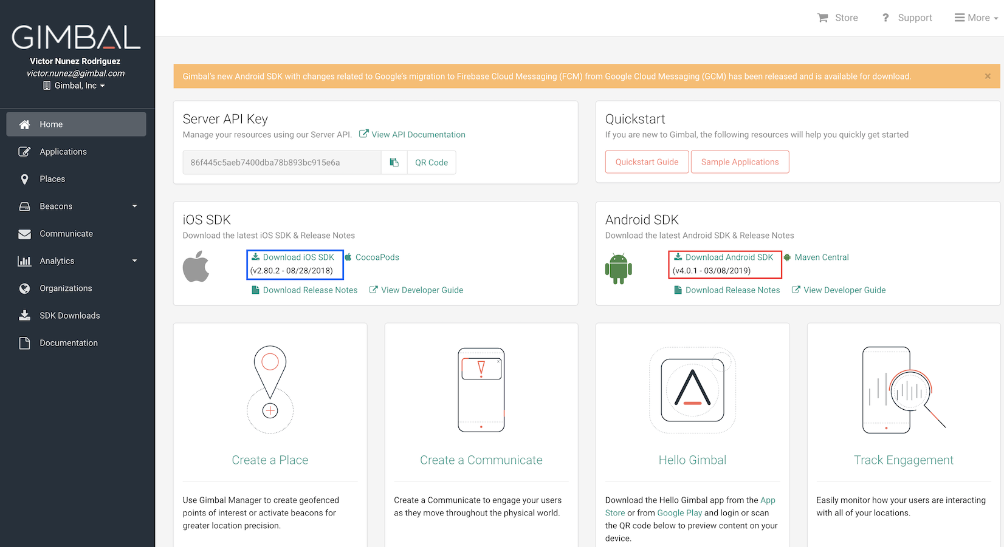Click the Create a Communicate phone illustration
Screen dimensions: 1004x547
point(481,390)
